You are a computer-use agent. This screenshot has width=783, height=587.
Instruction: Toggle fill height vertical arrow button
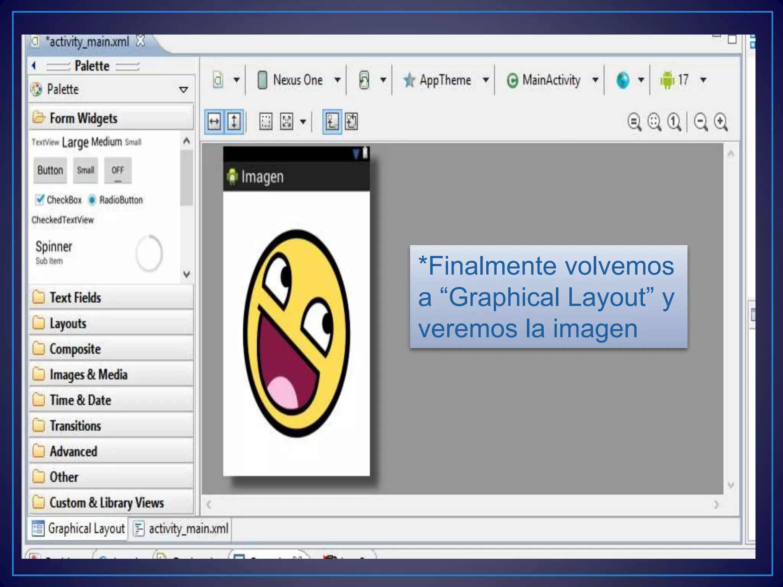[234, 122]
